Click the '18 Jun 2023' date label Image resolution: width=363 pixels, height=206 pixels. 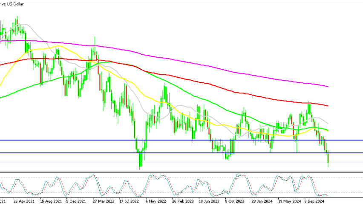tap(209, 201)
